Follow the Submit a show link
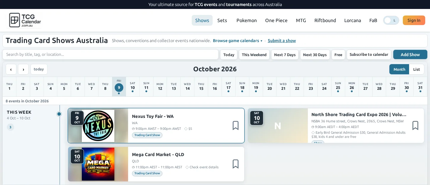 [x=282, y=41]
